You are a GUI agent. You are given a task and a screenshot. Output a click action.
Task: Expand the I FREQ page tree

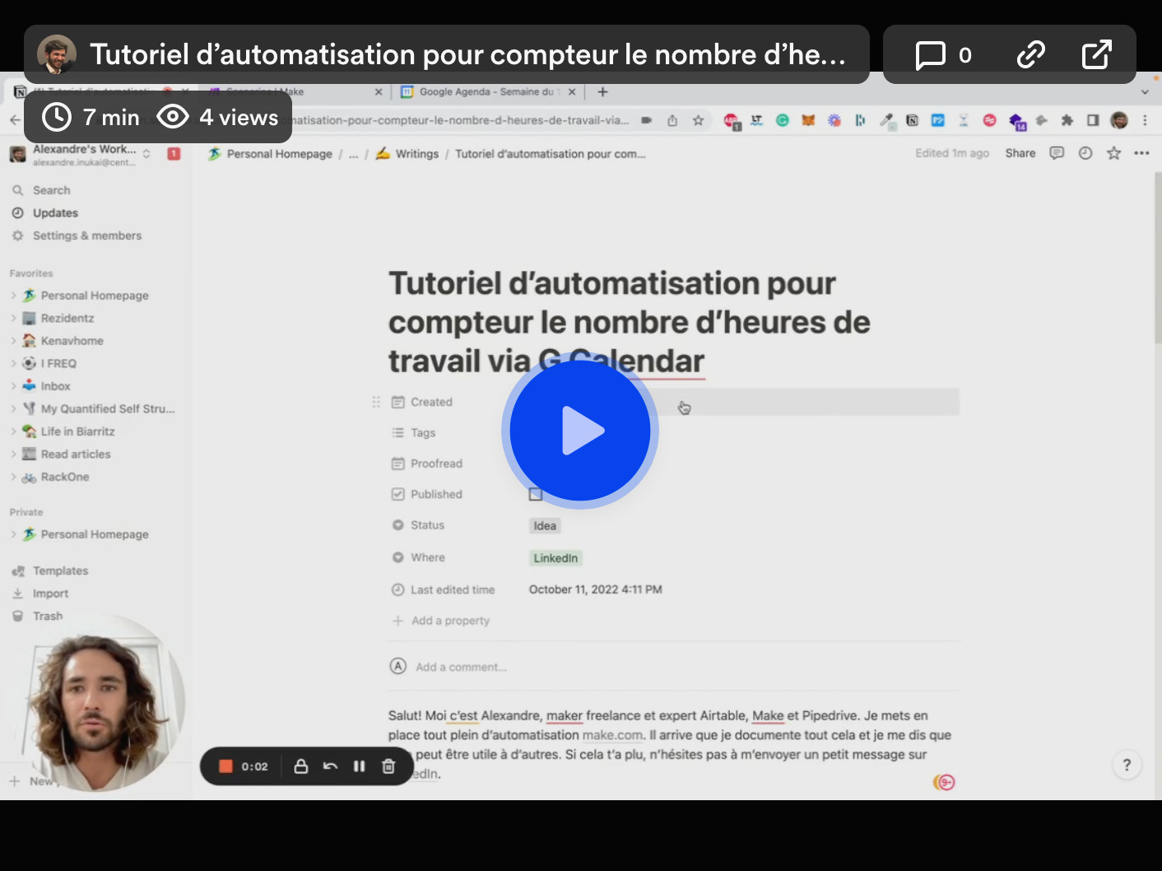pyautogui.click(x=13, y=363)
